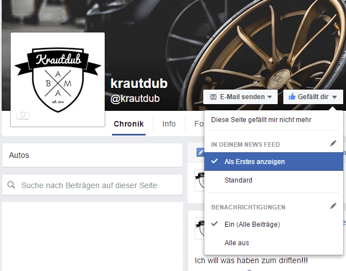Click the envelope icon on E-Mail senden
The image size is (346, 271).
(213, 97)
